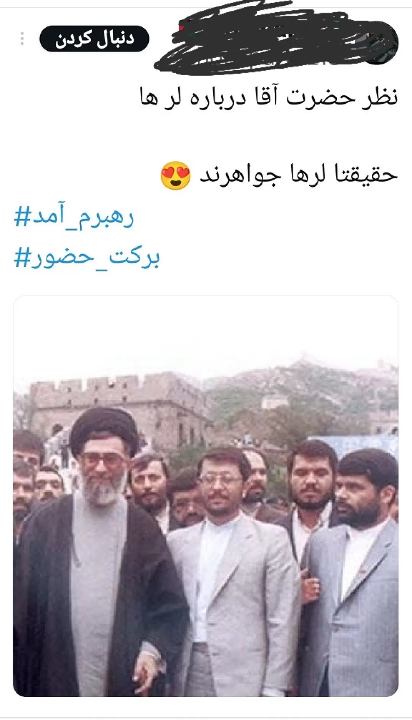Viewport: 412px width, 720px height.
Task: Tap the دنبال کردن follow button
Action: coord(94,39)
